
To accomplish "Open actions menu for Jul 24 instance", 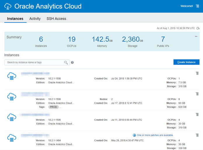I will [197, 73].
